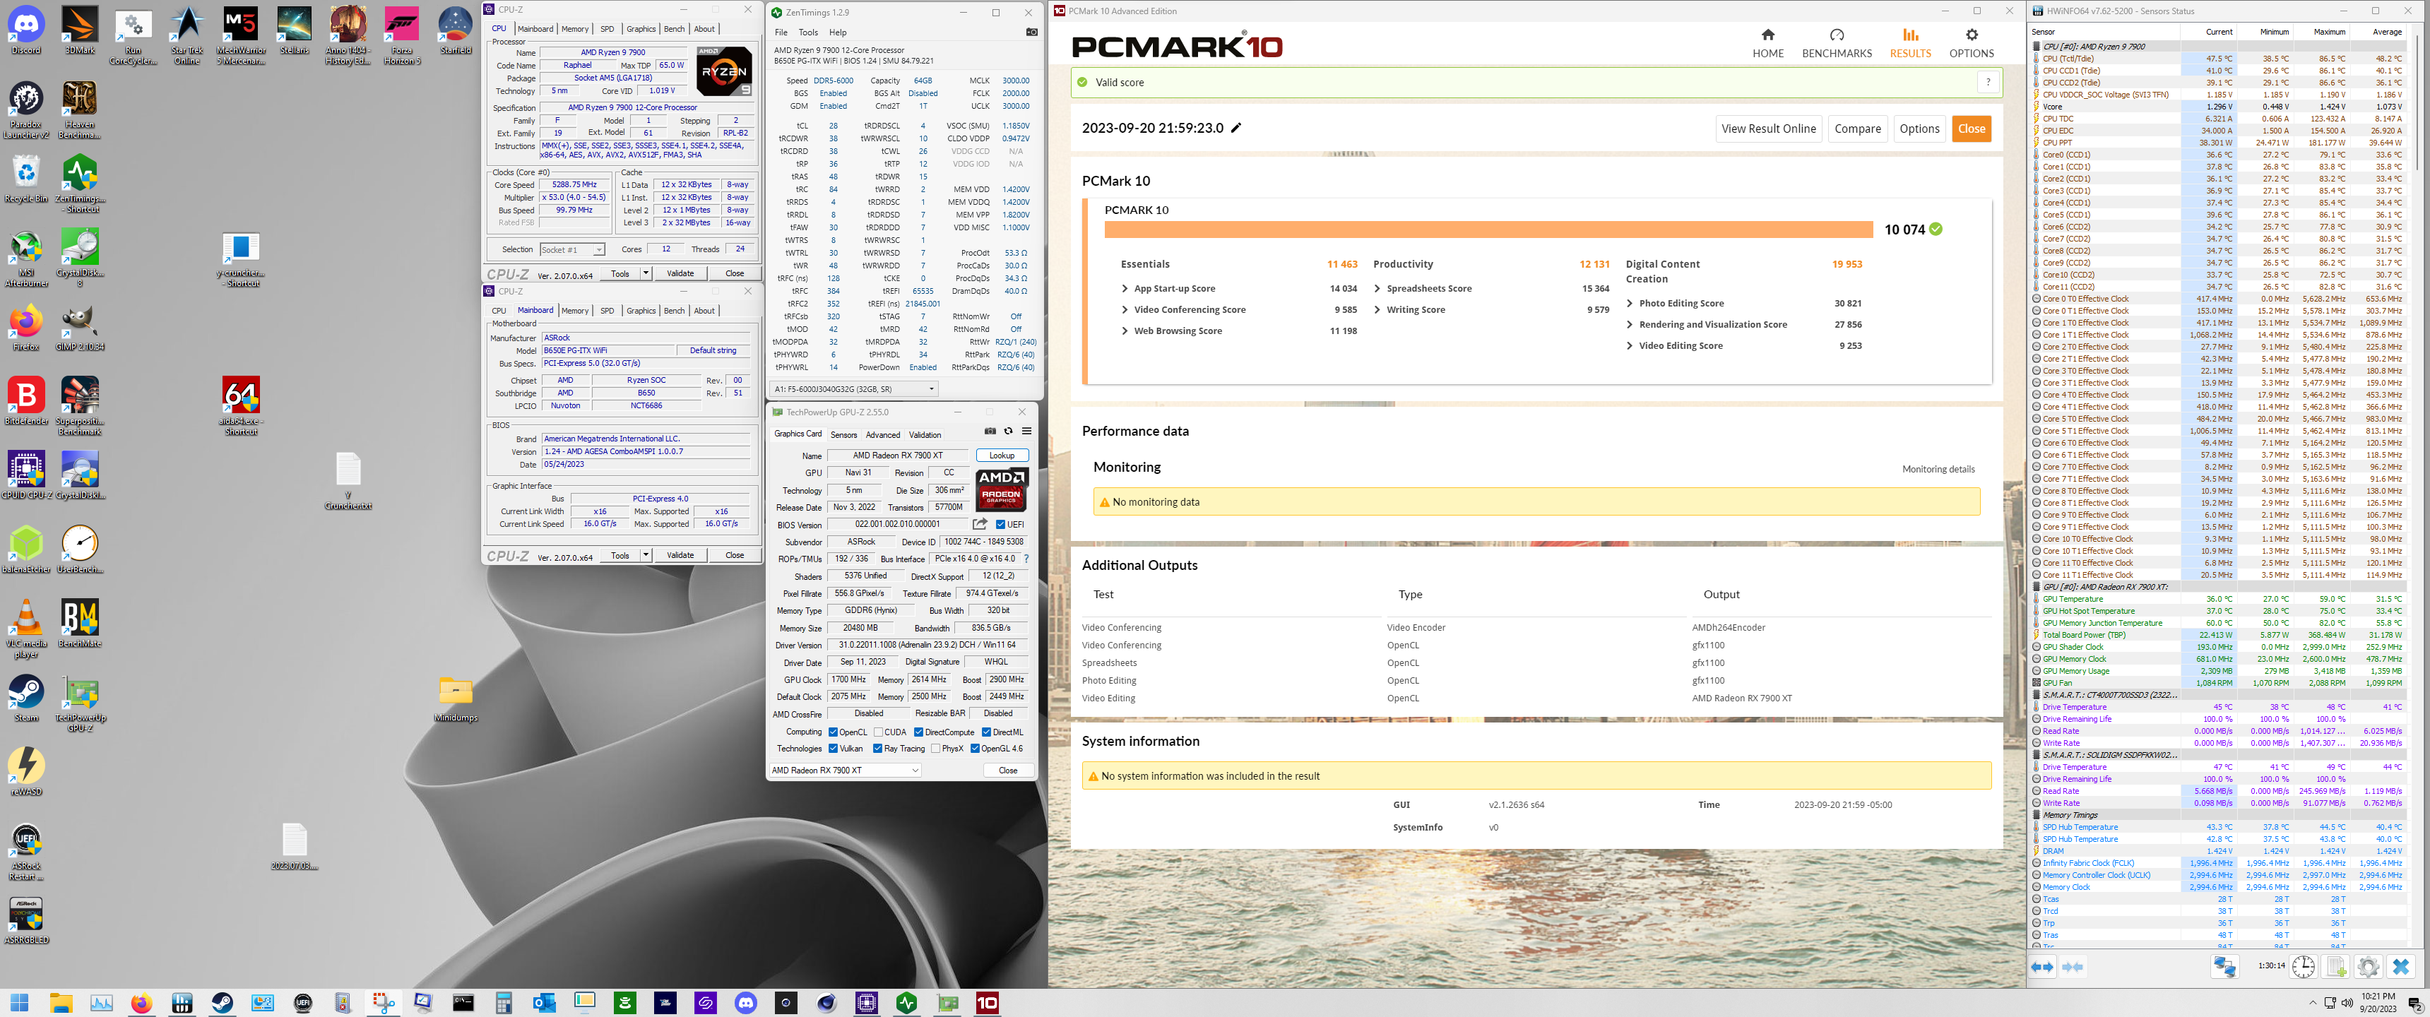Open Heaven Benchmark desktop icon

click(81, 110)
